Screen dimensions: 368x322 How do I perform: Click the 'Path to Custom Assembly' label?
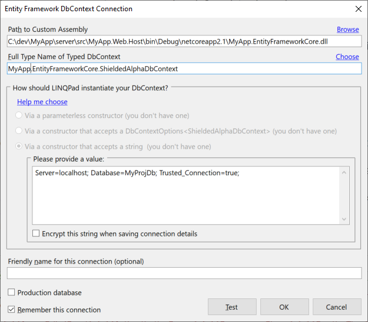pos(48,29)
